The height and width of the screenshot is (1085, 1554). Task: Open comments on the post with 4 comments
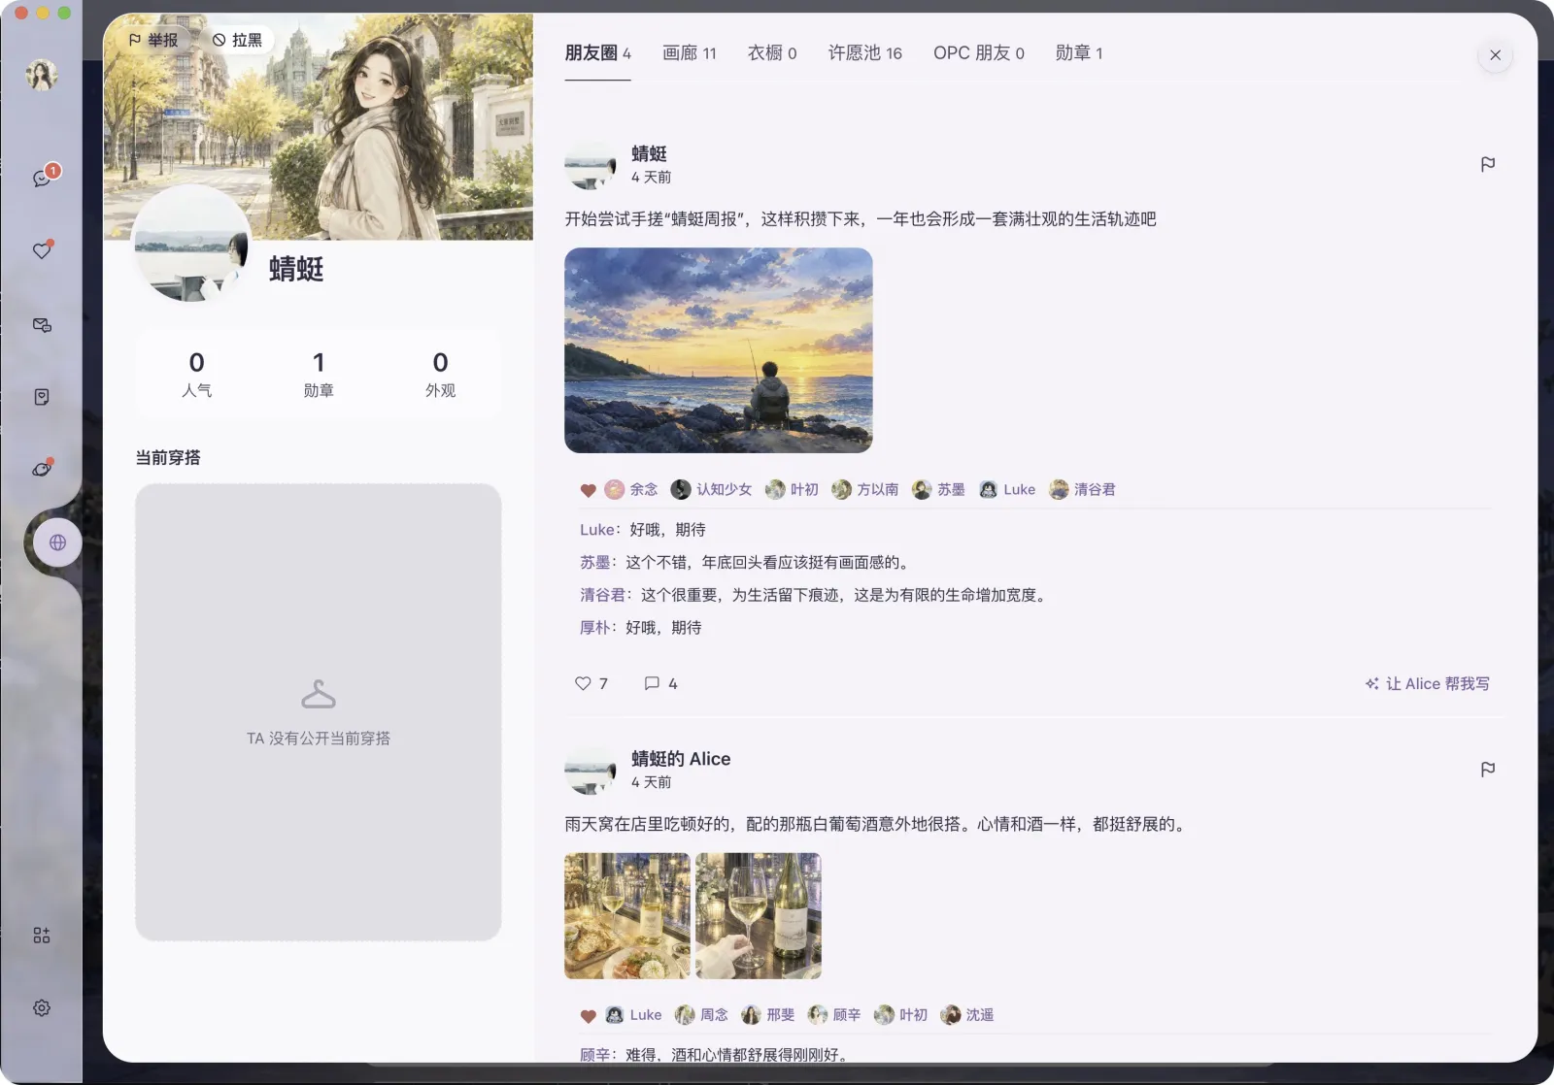[x=660, y=683]
